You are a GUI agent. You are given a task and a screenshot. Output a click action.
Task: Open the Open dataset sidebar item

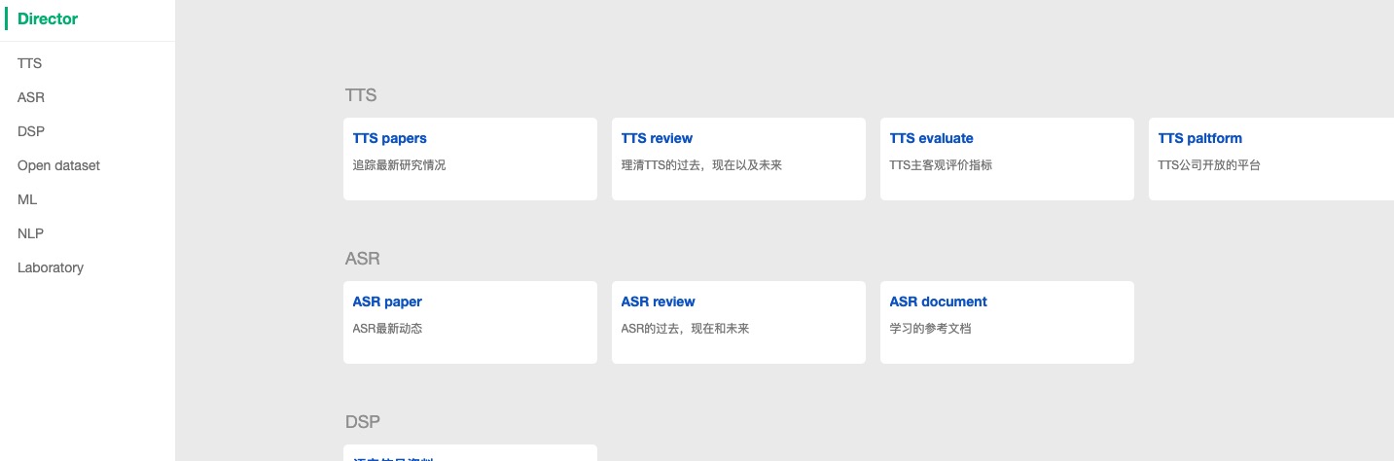click(58, 165)
